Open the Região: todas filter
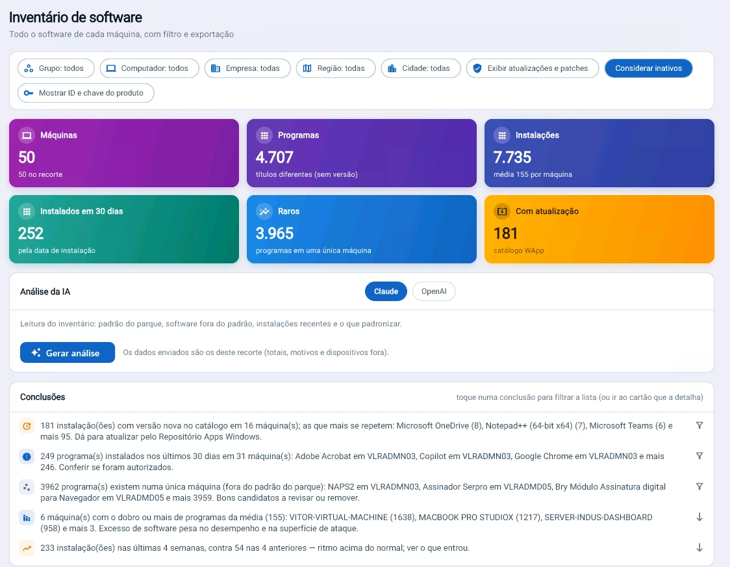The height and width of the screenshot is (567, 730). (335, 68)
